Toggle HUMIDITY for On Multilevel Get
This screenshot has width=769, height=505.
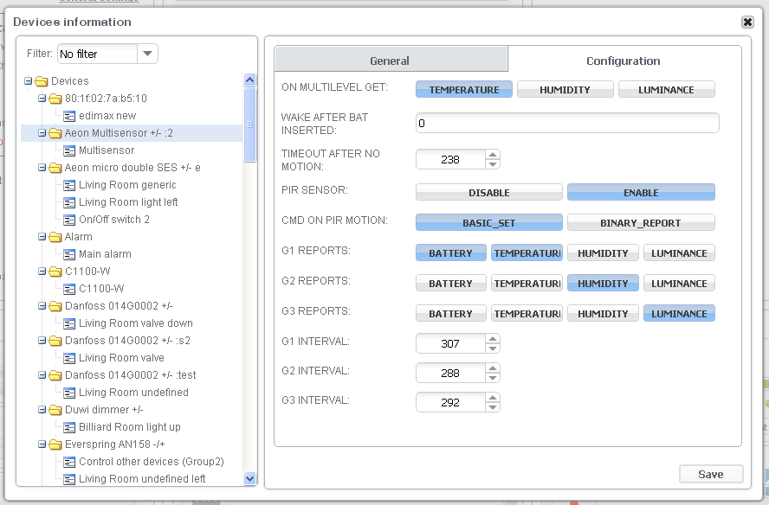tap(565, 90)
